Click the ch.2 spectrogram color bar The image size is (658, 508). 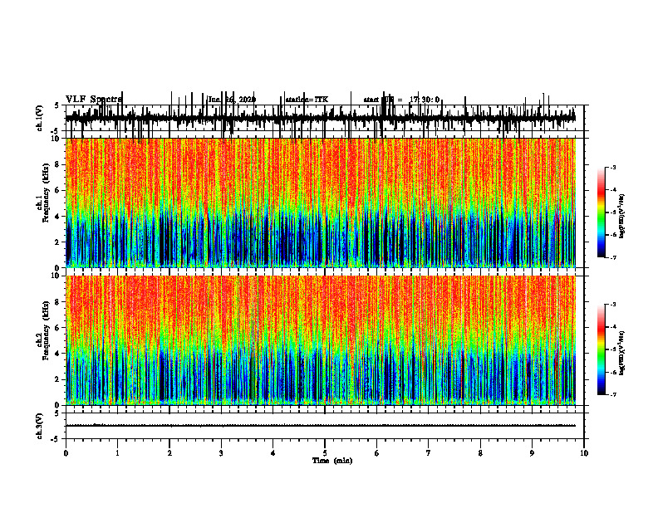(x=602, y=349)
